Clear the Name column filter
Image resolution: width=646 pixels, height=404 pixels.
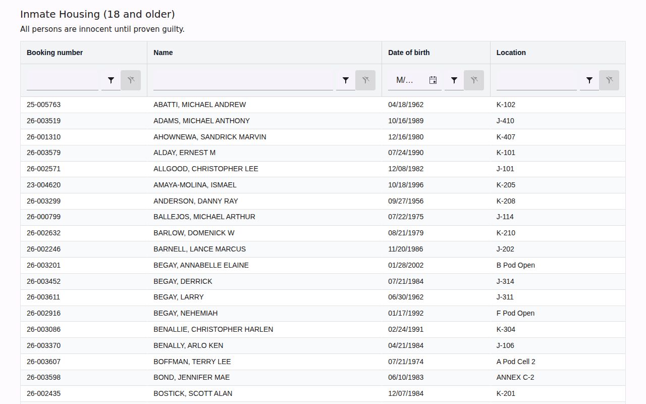(x=365, y=80)
